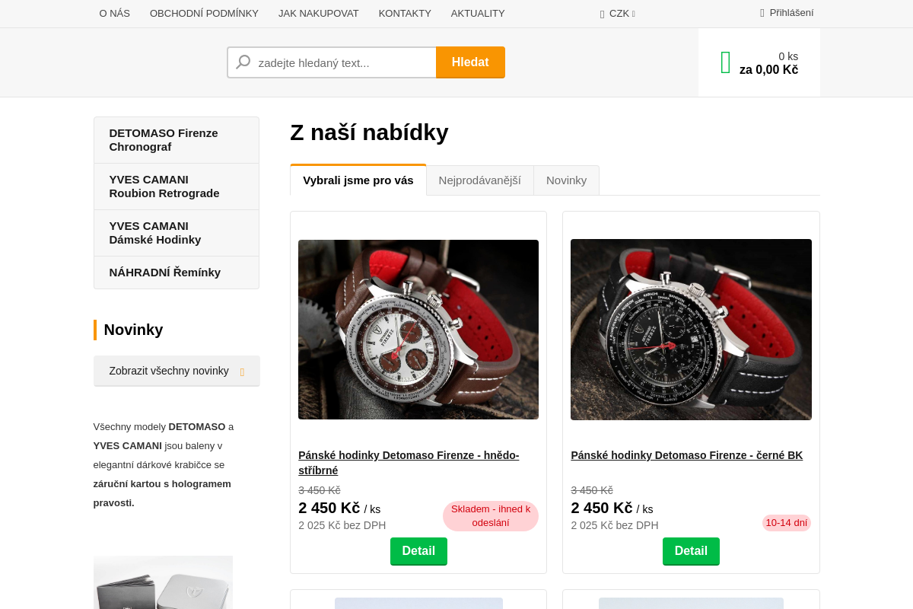Open the shopping cart icon
The image size is (913, 609).
(x=726, y=62)
